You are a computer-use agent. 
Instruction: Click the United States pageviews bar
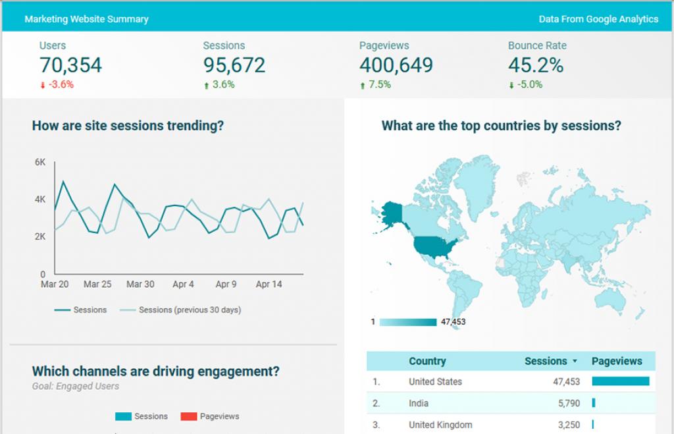(621, 381)
